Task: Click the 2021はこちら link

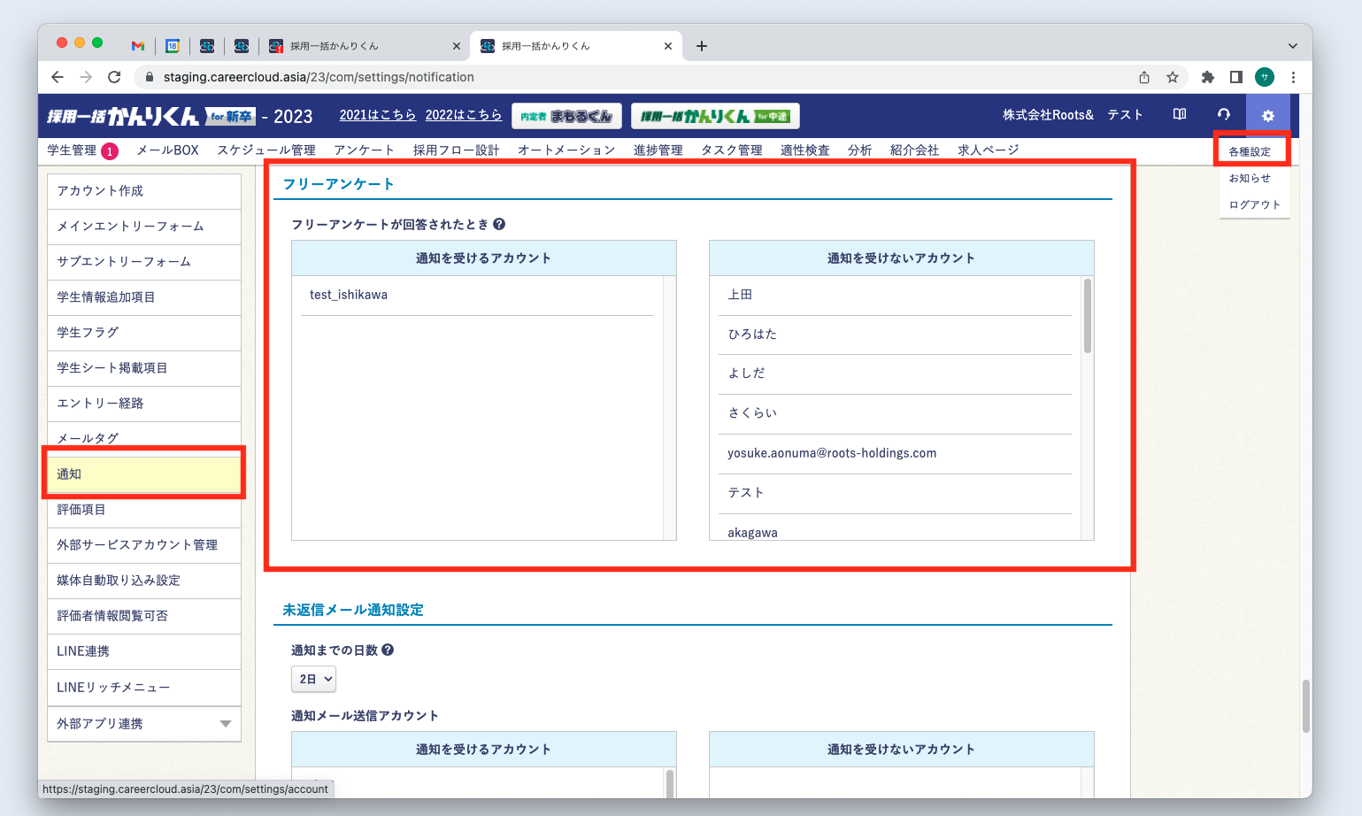Action: [378, 115]
